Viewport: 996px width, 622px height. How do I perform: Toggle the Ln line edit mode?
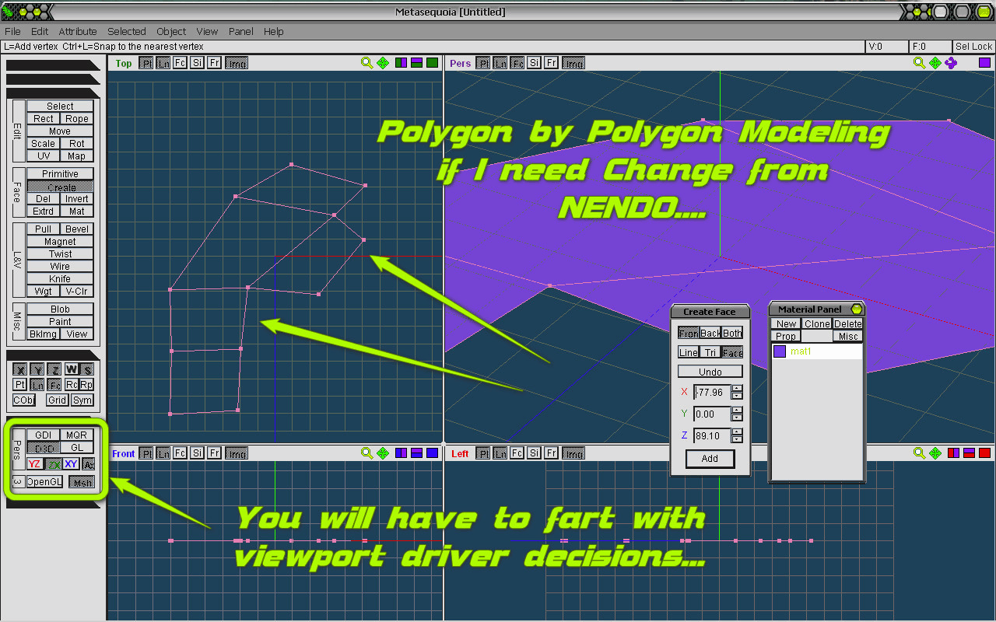(x=37, y=385)
